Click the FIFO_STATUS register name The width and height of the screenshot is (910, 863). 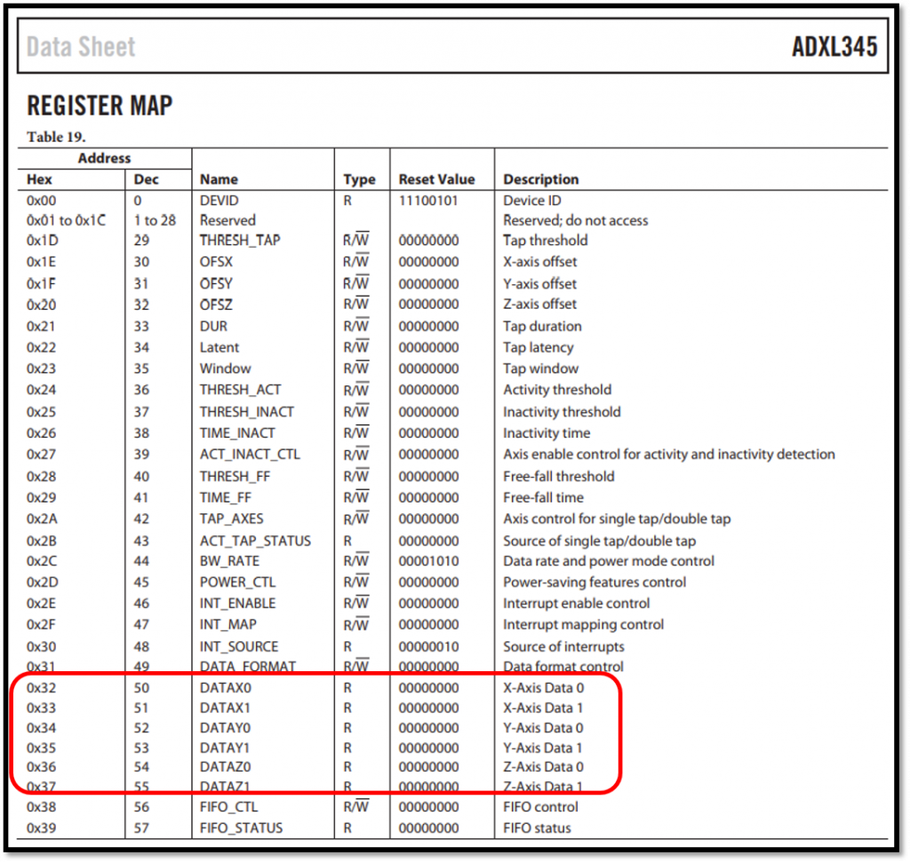click(x=241, y=828)
